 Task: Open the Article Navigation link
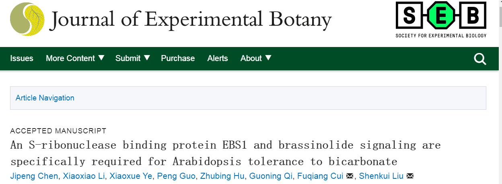pos(45,98)
